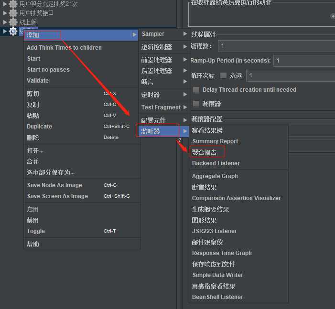This screenshot has height=309, width=335.
Task: Add Backend Listener
Action: click(x=238, y=163)
